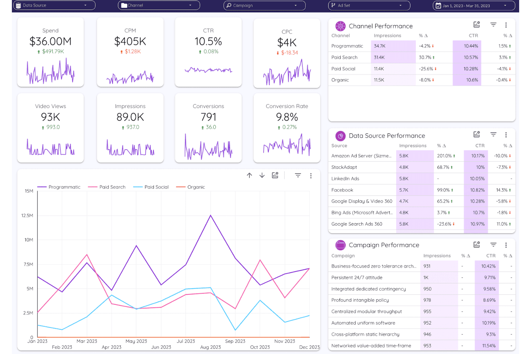
Task: Click the filter icon above the line chart
Action: pos(298,175)
